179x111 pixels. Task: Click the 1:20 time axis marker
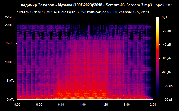tap(105, 104)
